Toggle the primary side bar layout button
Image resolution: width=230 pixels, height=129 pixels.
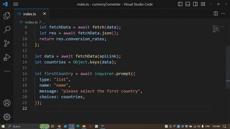[180, 4]
